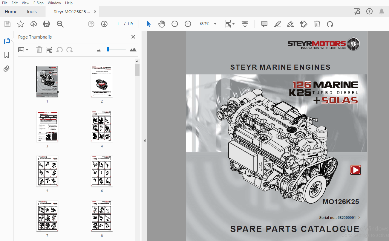This screenshot has height=241, width=389.
Task: Select page 7 thumbnail
Action: pyautogui.click(x=47, y=216)
